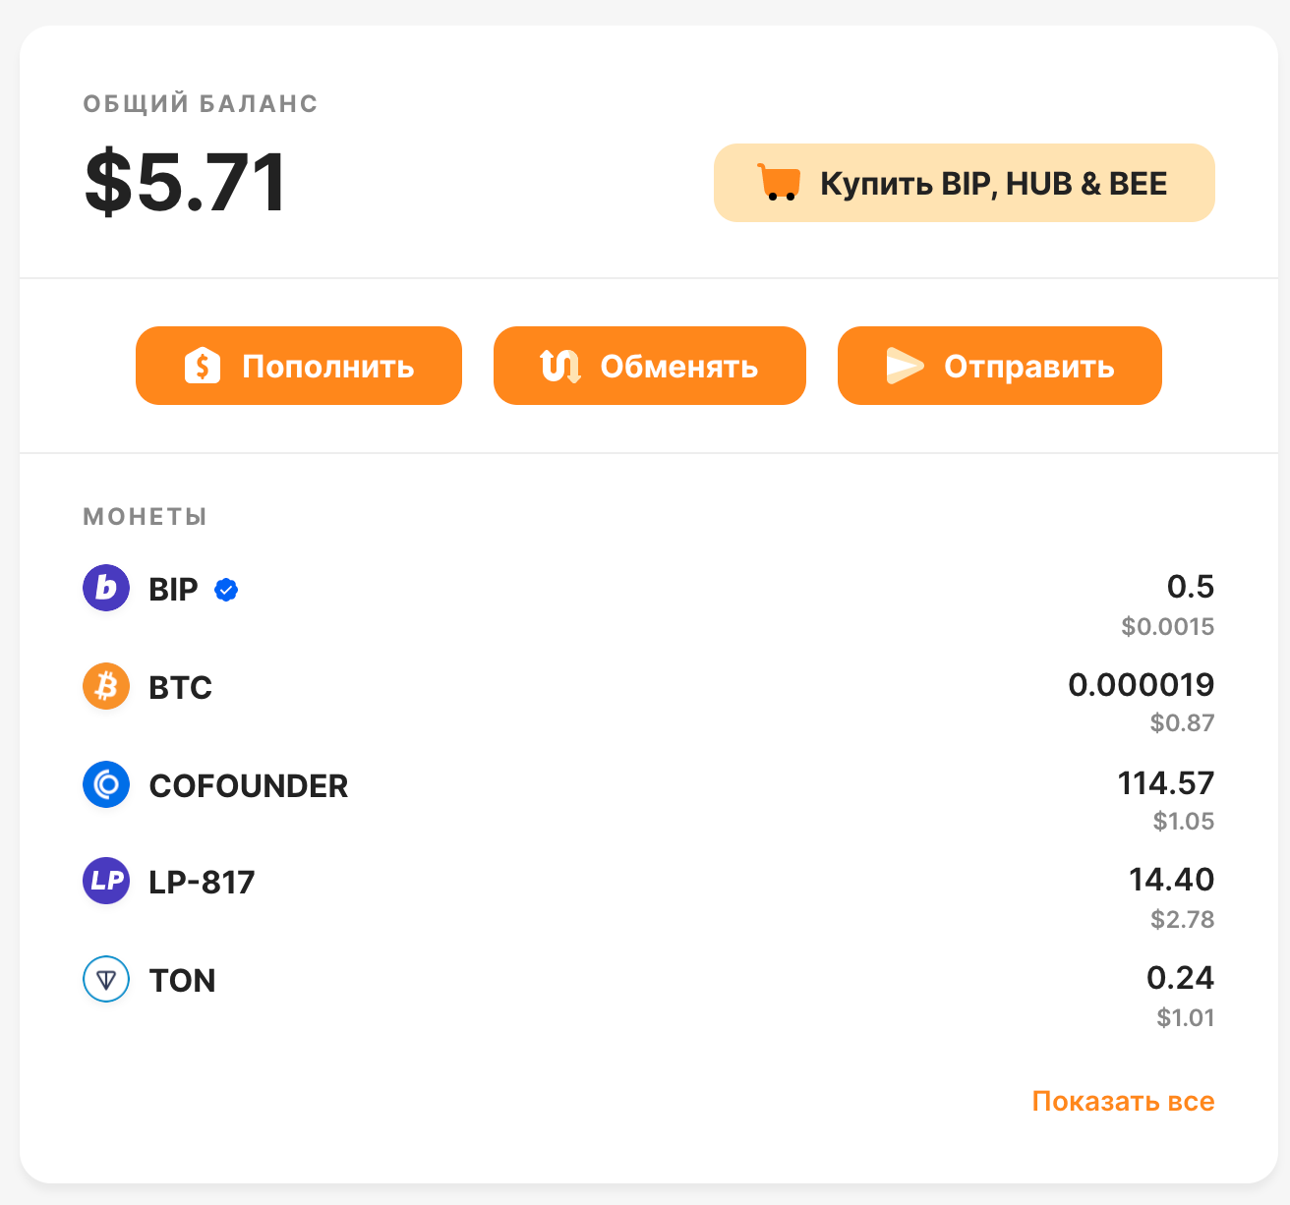The height and width of the screenshot is (1205, 1290).
Task: Click the swap arrows icon on Обменять
Action: 559,365
